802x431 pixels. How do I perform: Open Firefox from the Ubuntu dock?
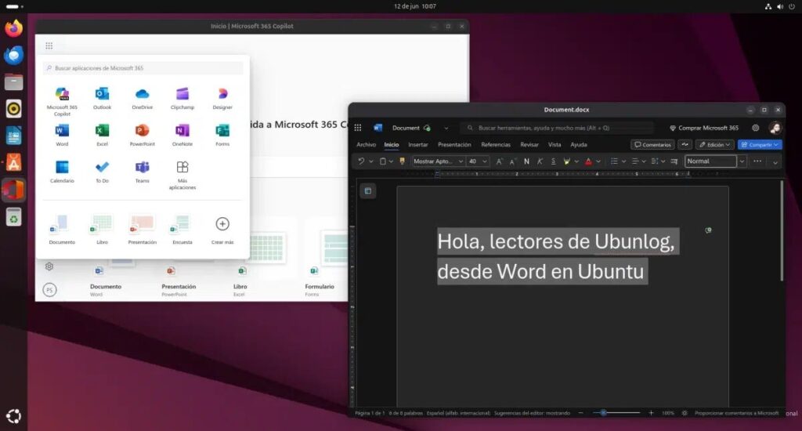point(14,28)
